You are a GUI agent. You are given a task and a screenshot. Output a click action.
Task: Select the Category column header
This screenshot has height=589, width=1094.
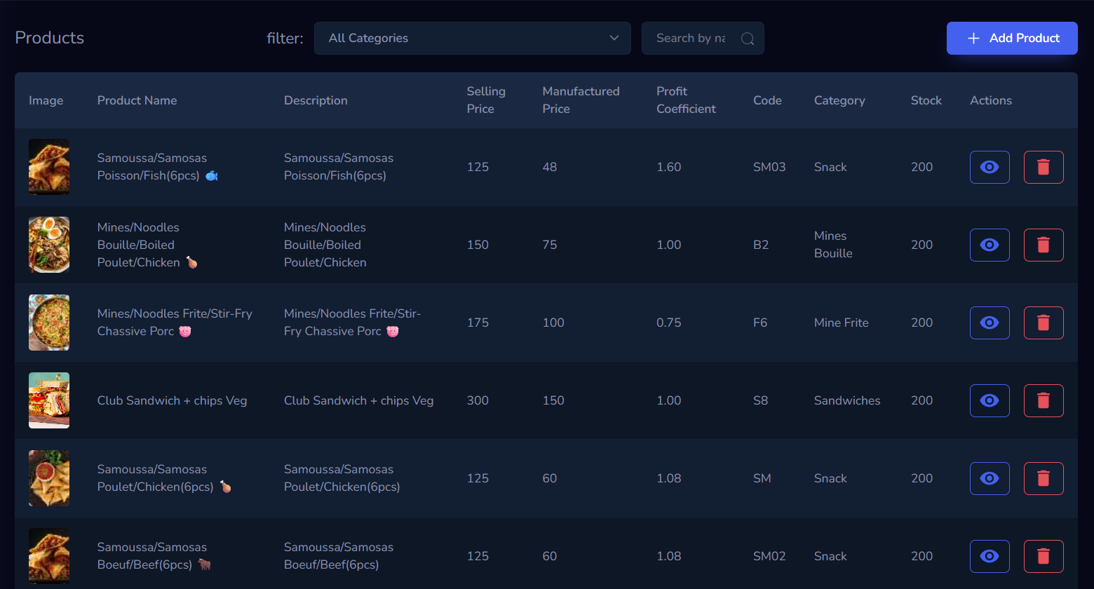[x=839, y=100]
